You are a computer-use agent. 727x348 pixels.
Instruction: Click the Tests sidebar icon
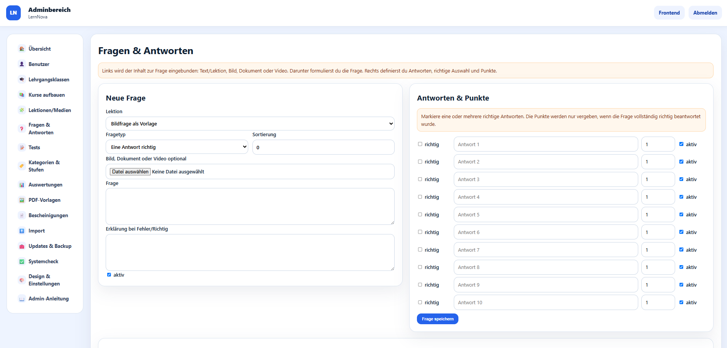22,147
